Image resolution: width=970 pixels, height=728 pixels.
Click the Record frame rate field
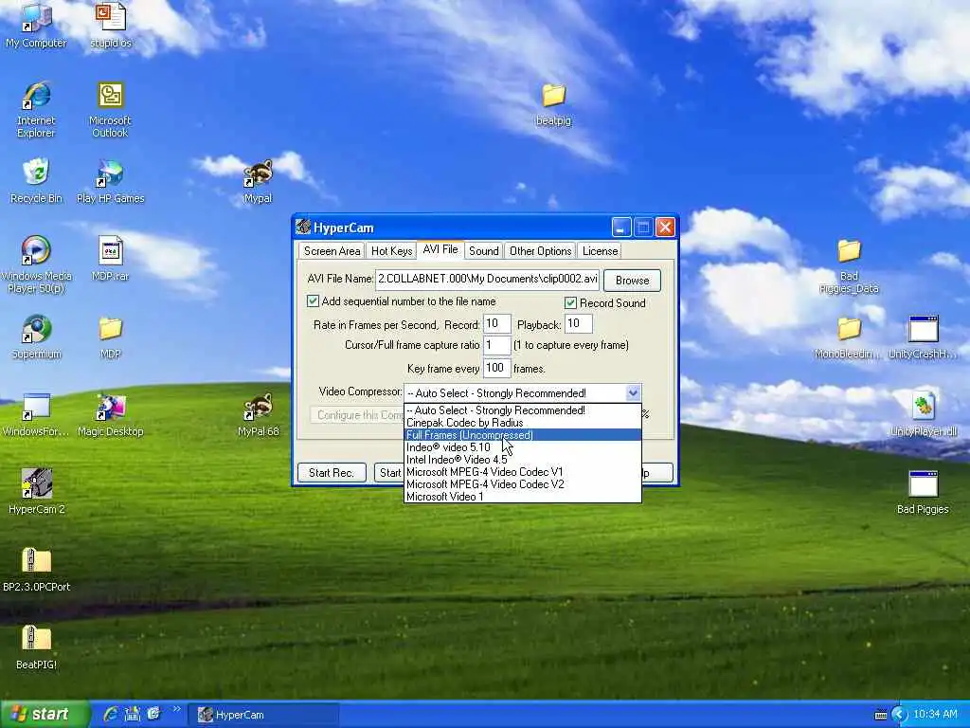496,324
